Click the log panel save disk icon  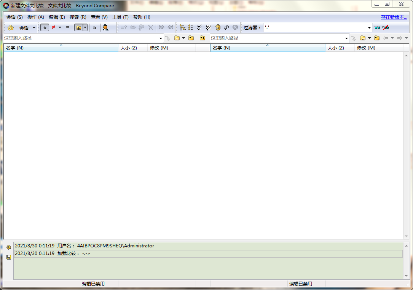click(x=9, y=257)
